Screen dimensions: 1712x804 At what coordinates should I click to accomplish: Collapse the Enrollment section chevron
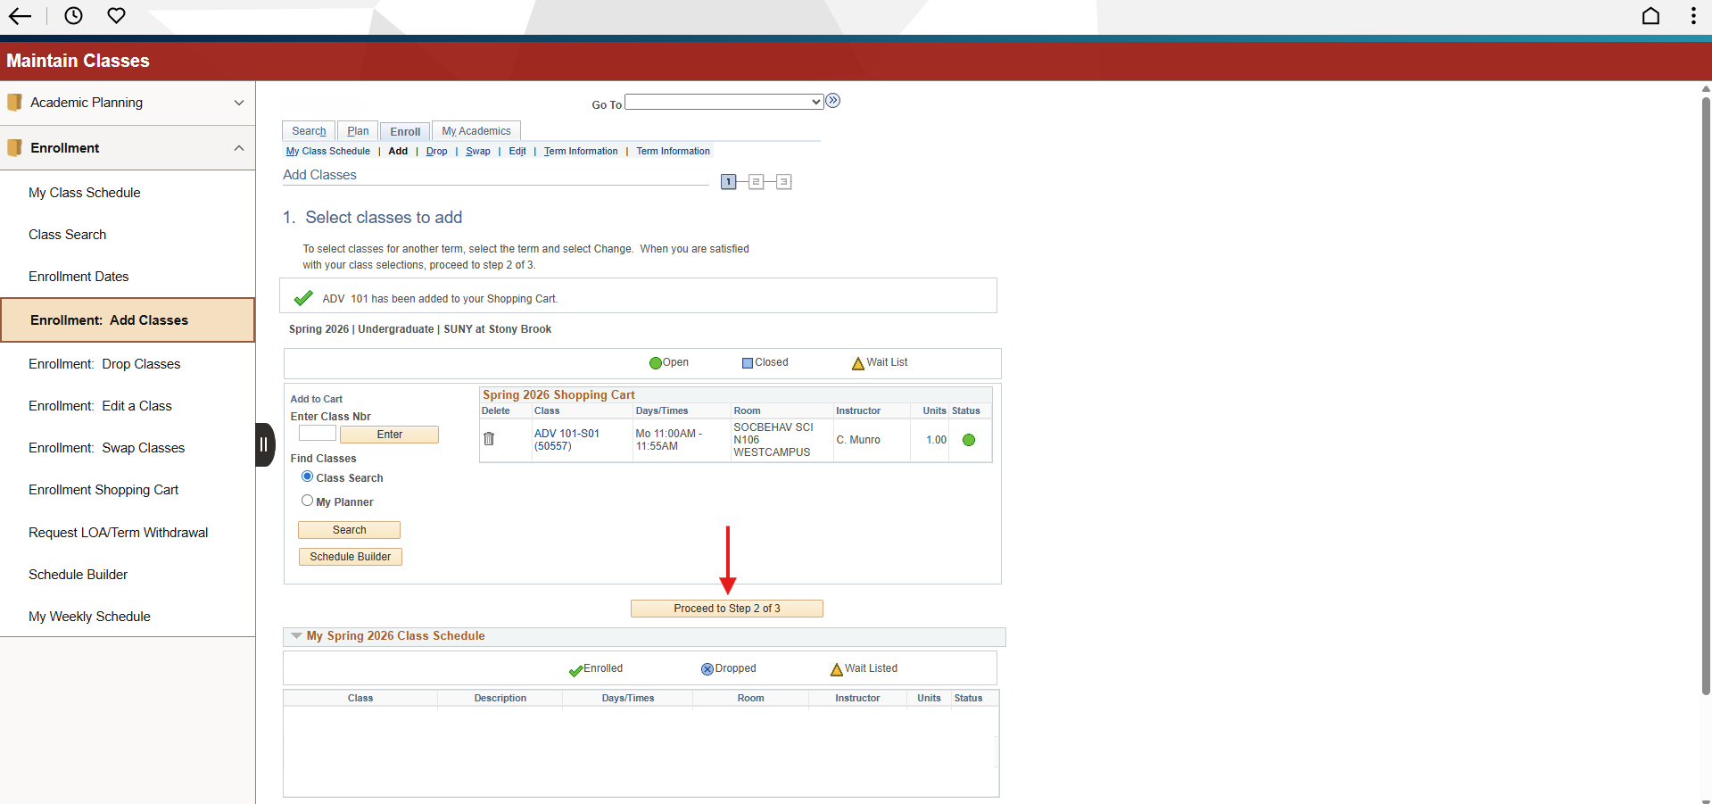coord(238,148)
